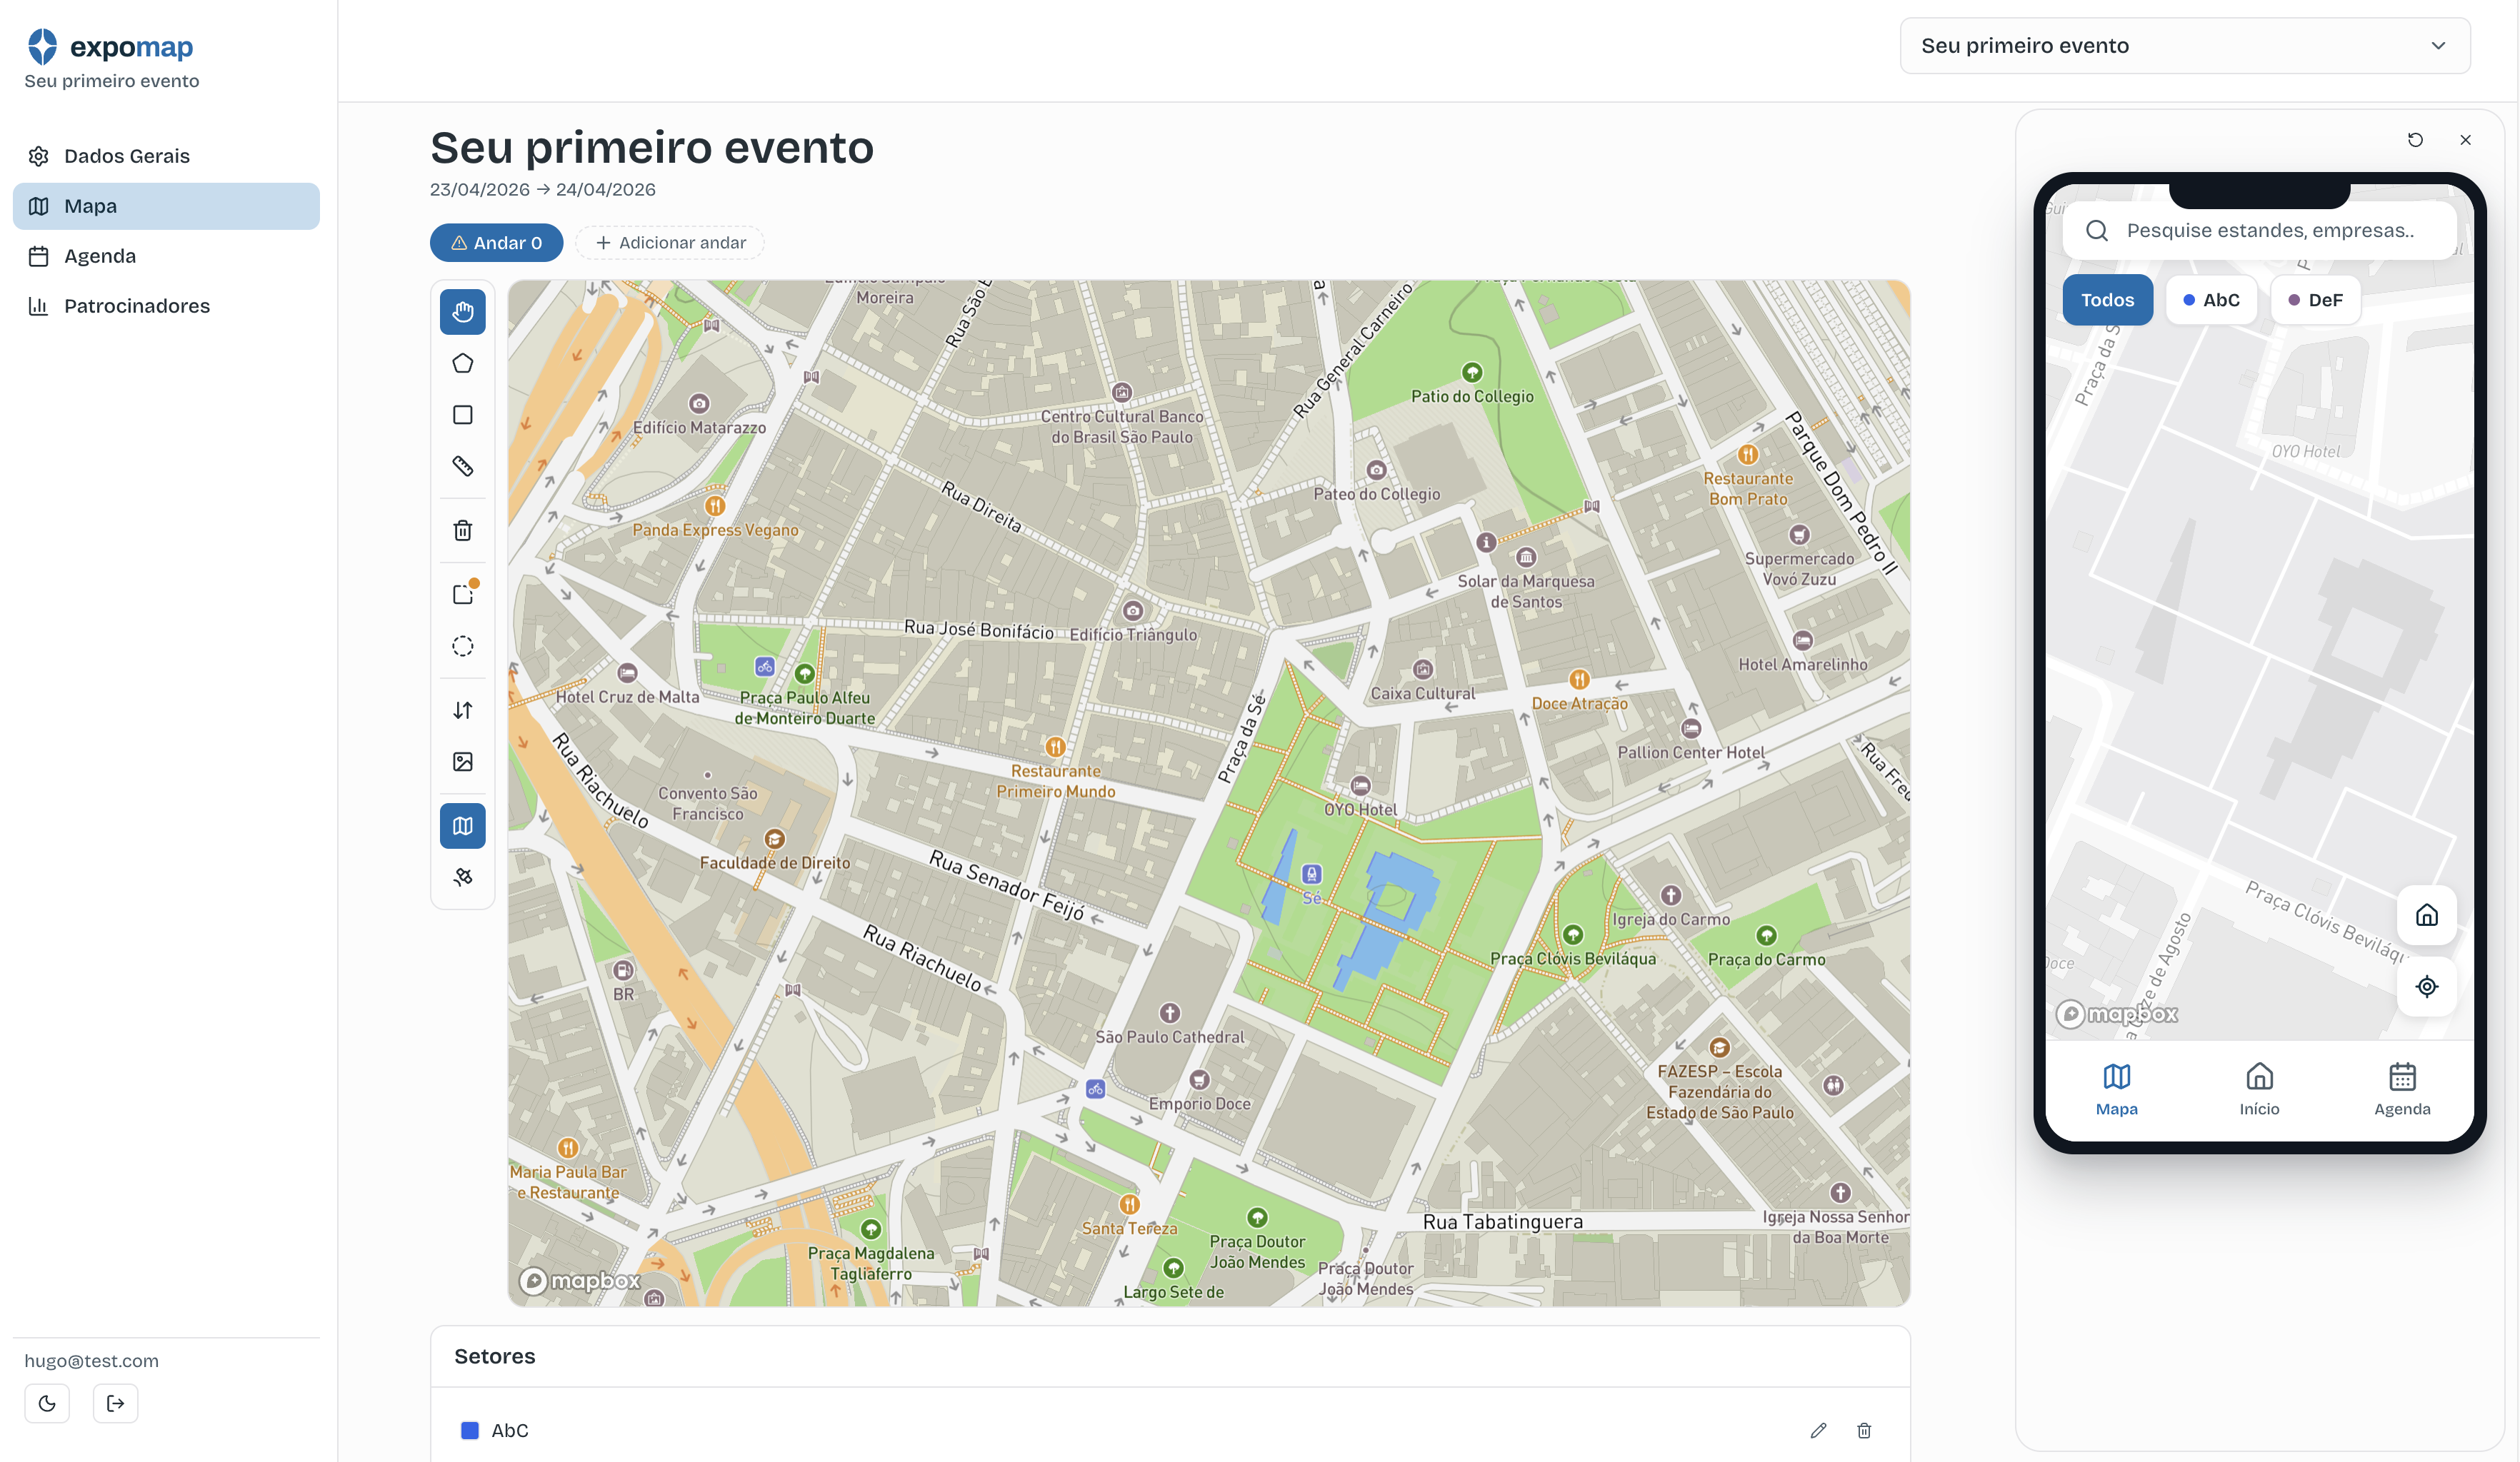Open Início tab in phone preview
Viewport: 2520px width, 1462px height.
(x=2259, y=1090)
